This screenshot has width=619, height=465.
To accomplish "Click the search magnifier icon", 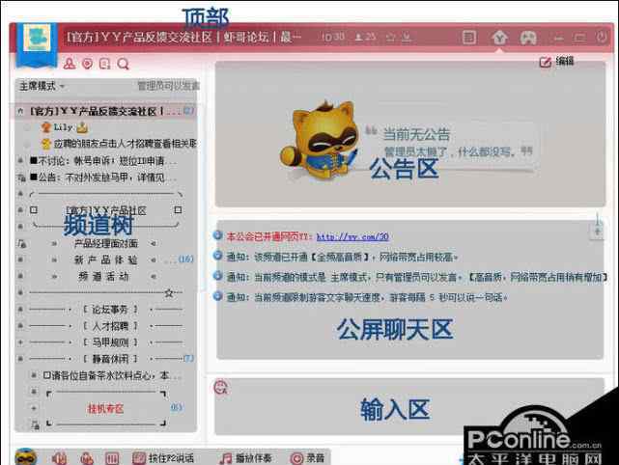I will (124, 64).
